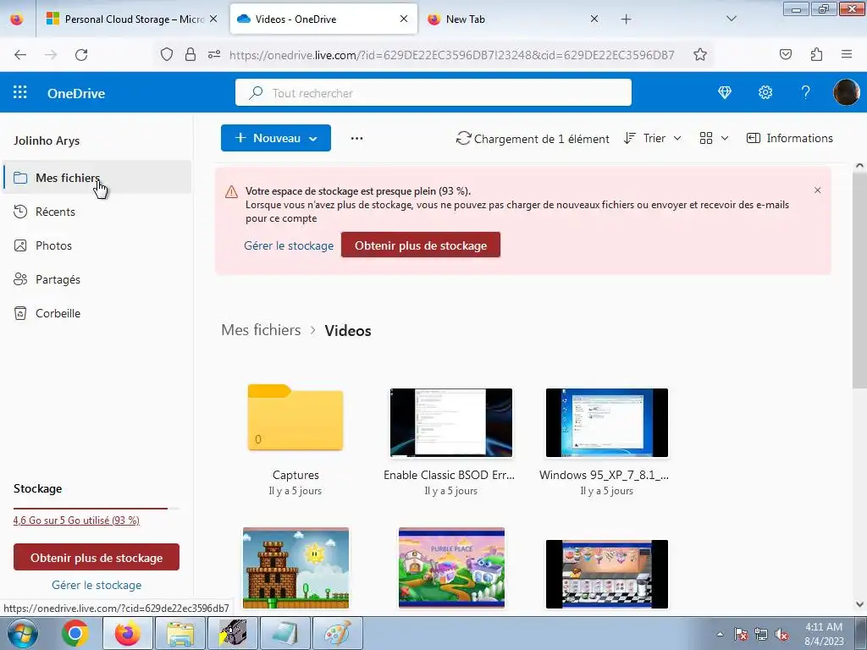Viewport: 867px width, 650px height.
Task: Open the settings gear in OneDrive header
Action: (765, 92)
